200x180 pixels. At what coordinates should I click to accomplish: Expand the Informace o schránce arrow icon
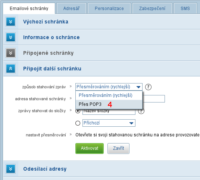click(x=10, y=37)
